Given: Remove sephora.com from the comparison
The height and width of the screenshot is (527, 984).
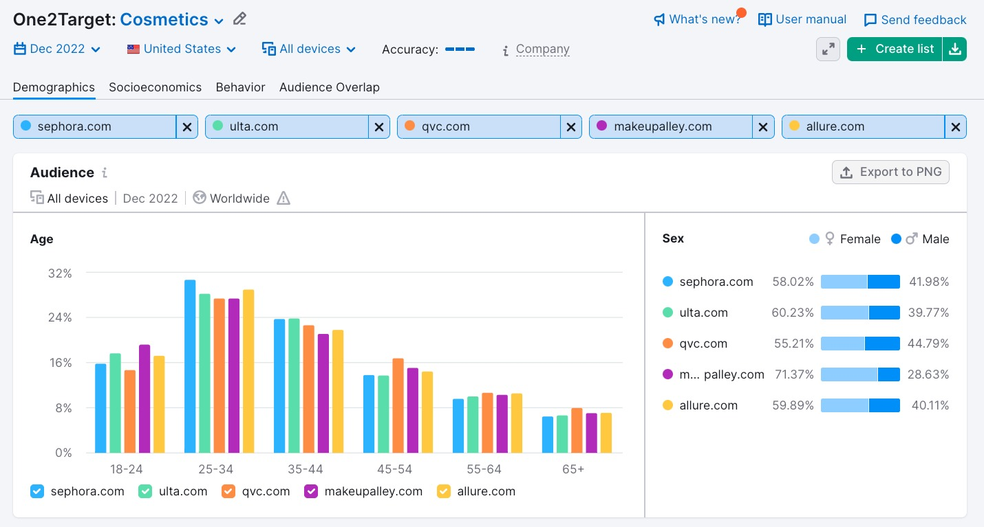Looking at the screenshot, I should pos(187,126).
